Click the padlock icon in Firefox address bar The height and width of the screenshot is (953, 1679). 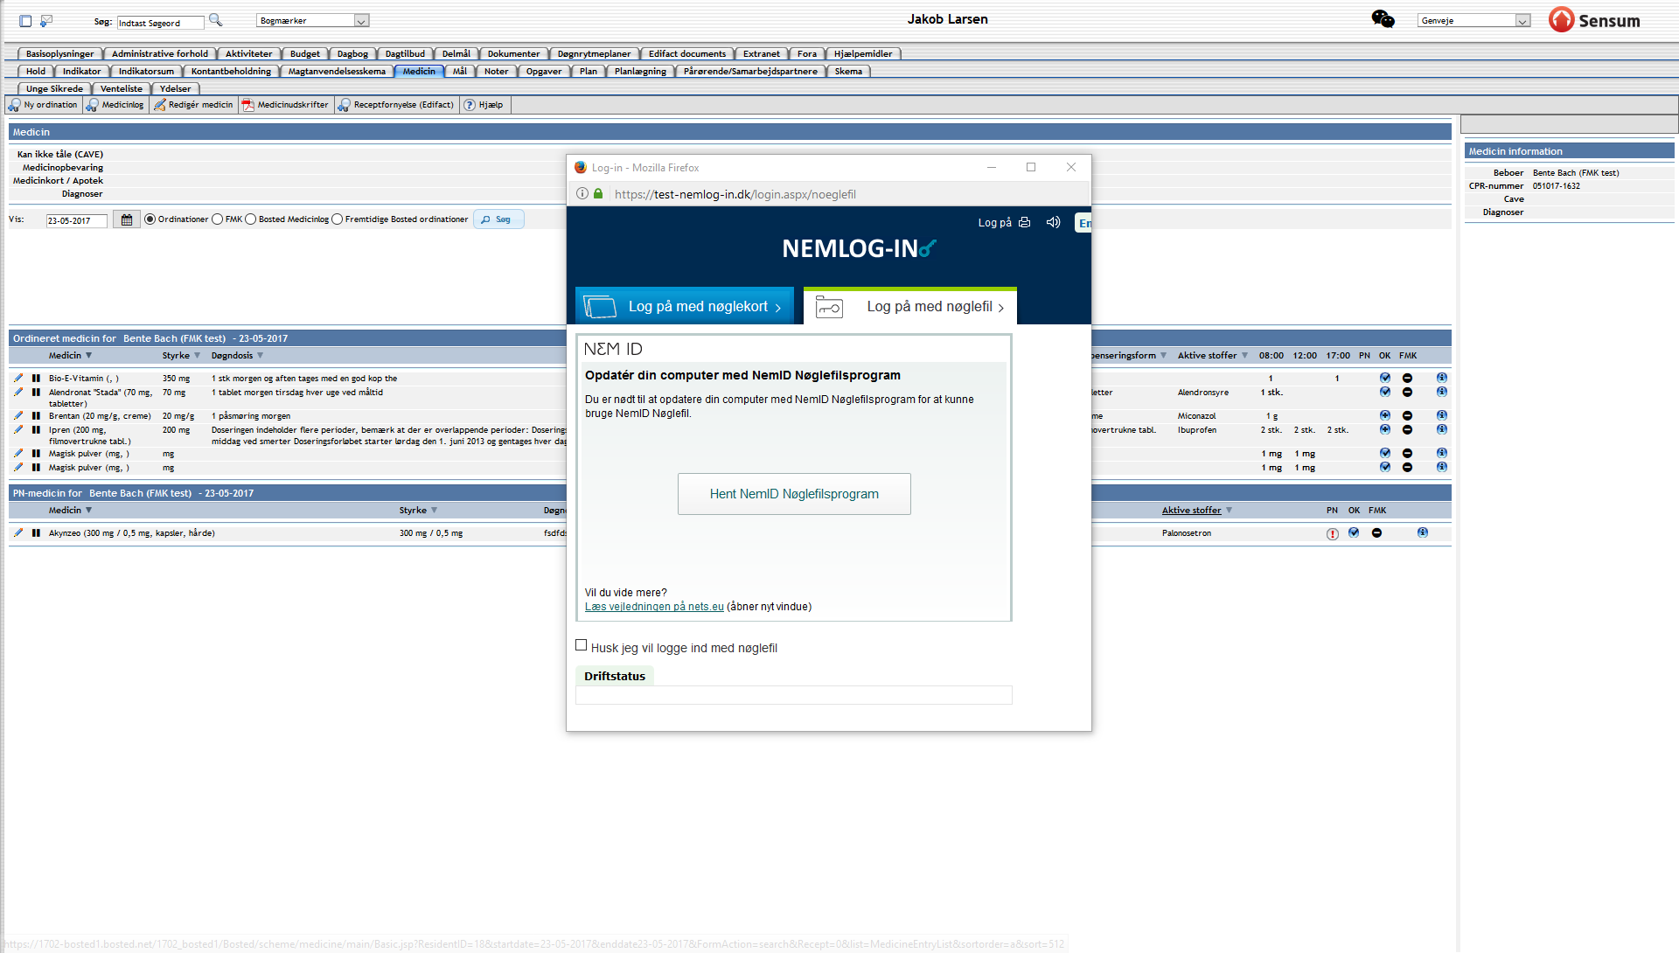598,194
